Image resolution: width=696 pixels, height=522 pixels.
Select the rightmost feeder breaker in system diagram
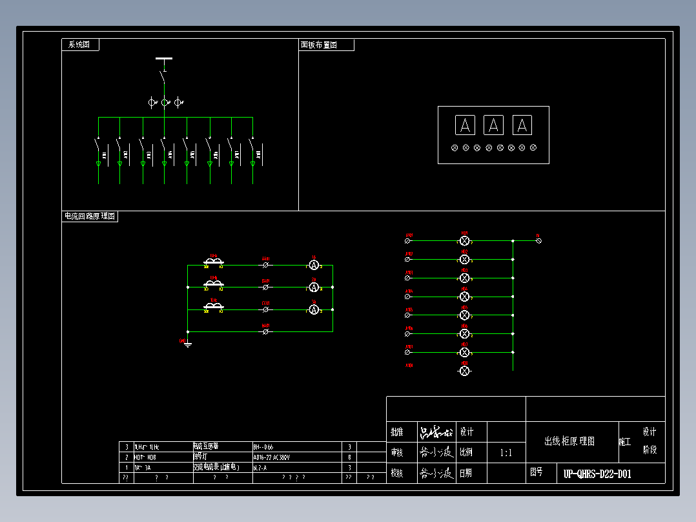(252, 145)
